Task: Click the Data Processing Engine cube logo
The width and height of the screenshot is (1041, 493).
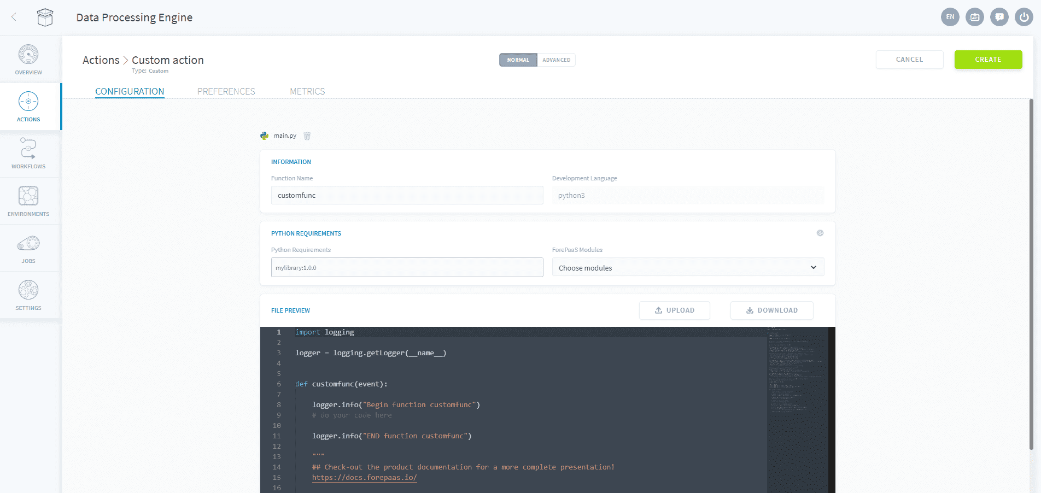Action: [x=45, y=17]
